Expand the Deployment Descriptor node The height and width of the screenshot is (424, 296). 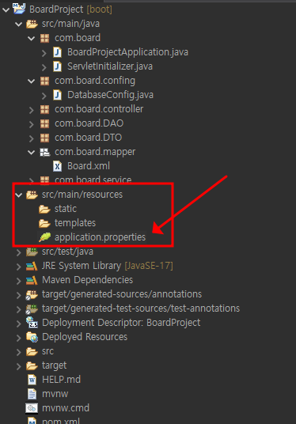pos(19,324)
